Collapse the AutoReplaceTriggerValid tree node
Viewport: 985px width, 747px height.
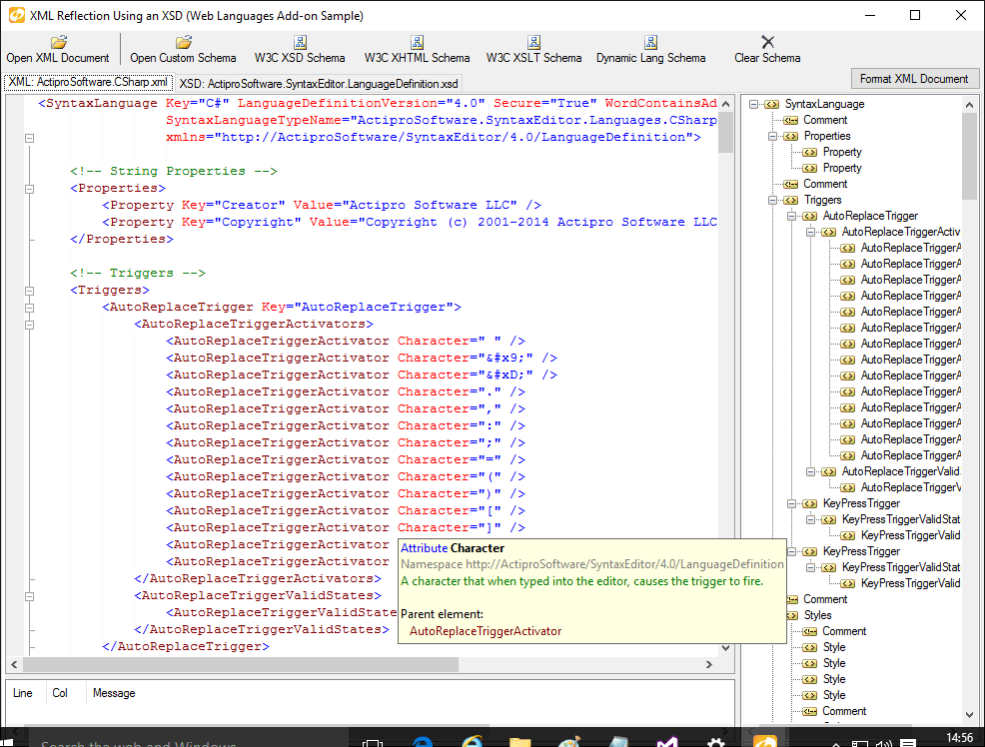[x=810, y=471]
